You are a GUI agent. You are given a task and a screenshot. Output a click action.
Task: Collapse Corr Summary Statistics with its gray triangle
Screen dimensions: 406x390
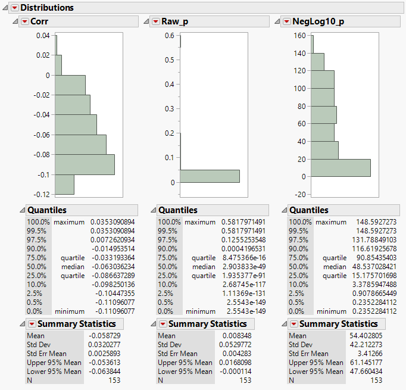click(x=23, y=324)
